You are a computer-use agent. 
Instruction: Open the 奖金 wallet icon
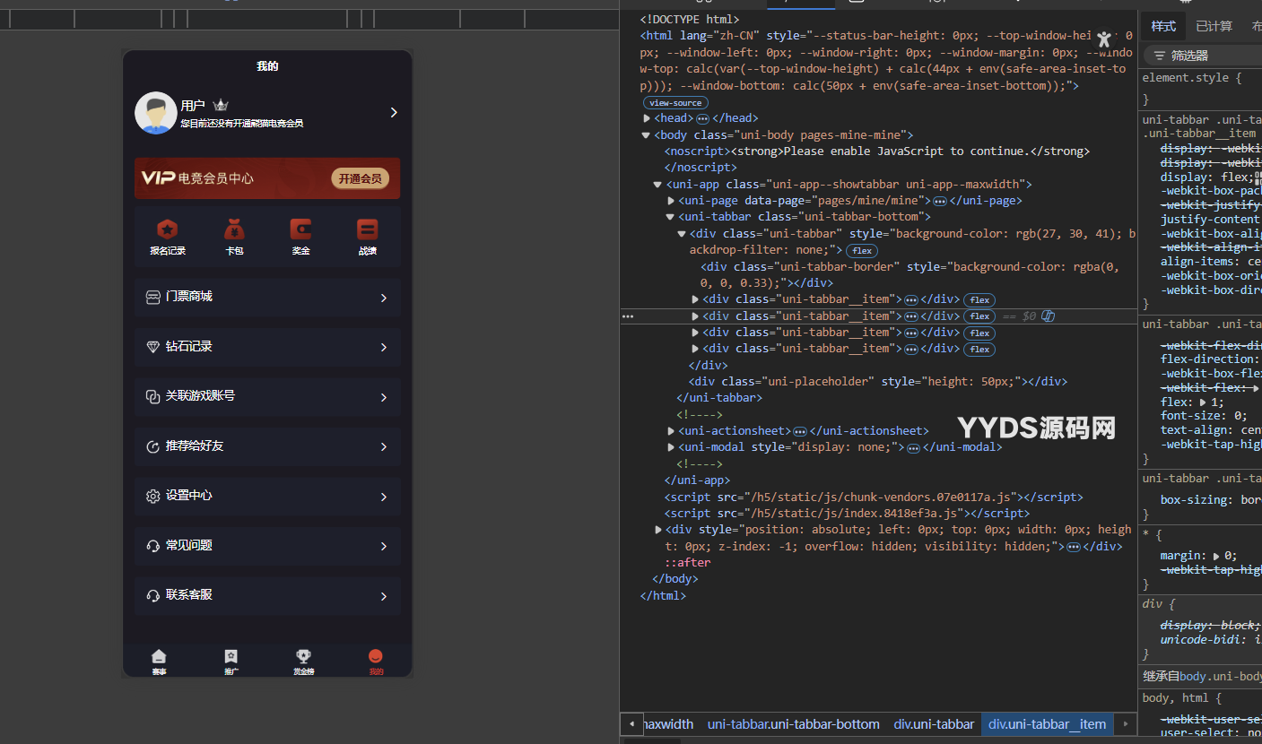300,229
